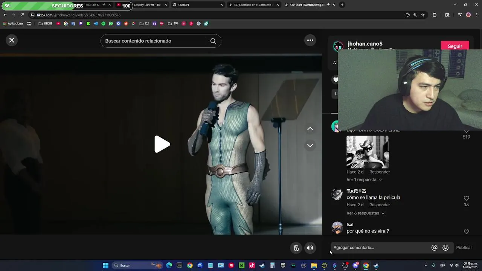482x271 pixels.
Task: Click the related content search magnifier
Action: point(213,41)
